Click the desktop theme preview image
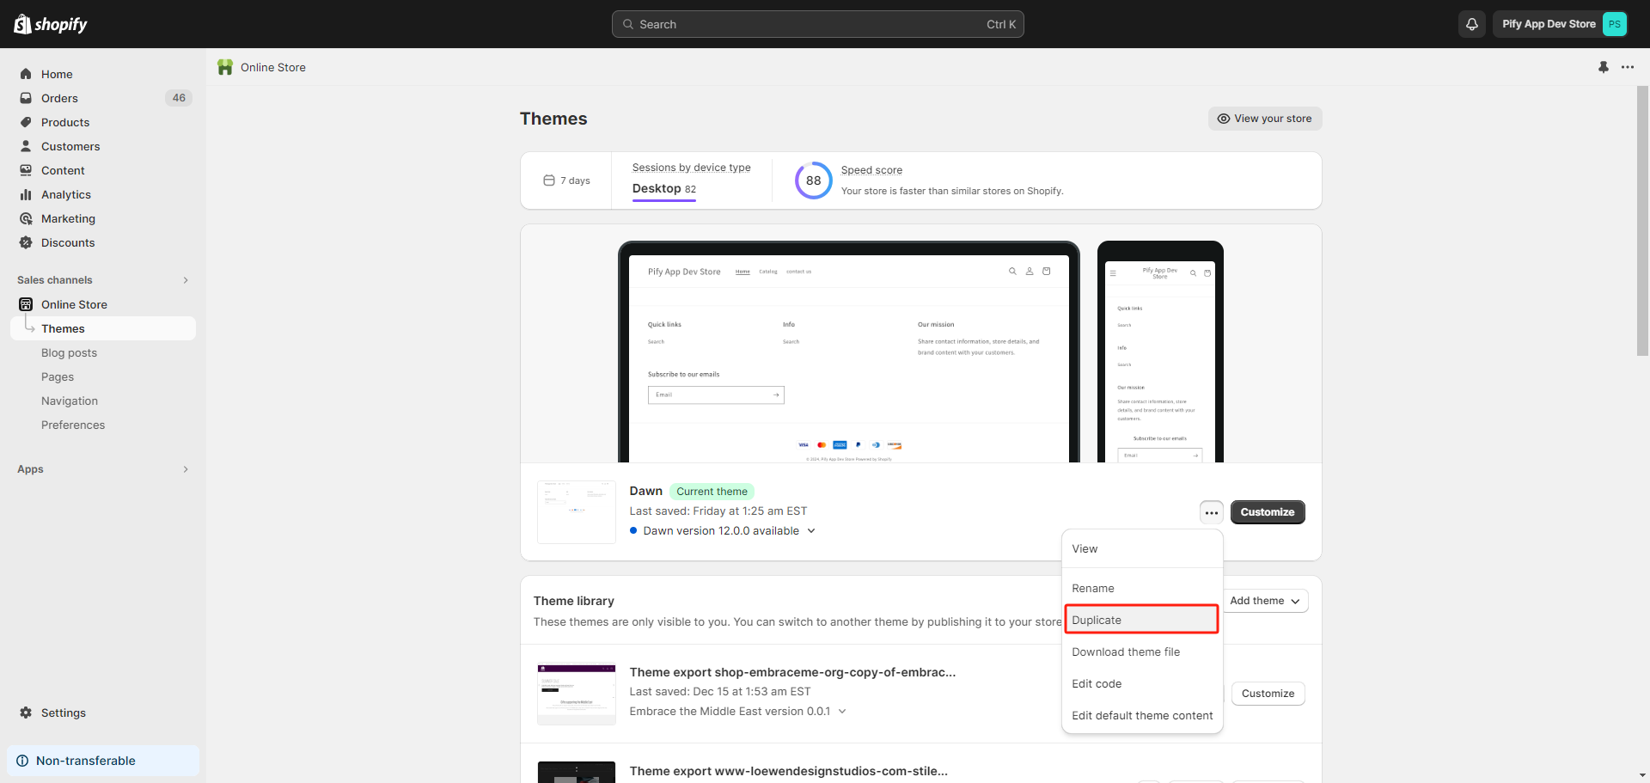The width and height of the screenshot is (1650, 783). [849, 352]
